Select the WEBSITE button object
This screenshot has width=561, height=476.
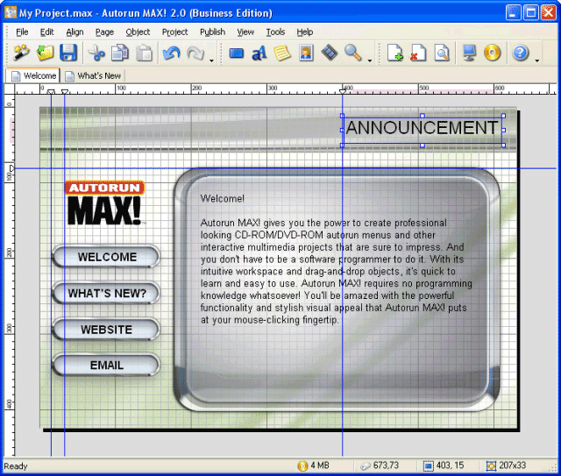pos(106,329)
